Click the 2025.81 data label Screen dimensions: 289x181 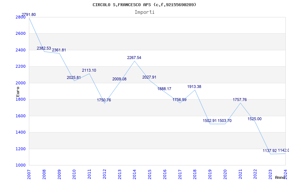coord(74,77)
